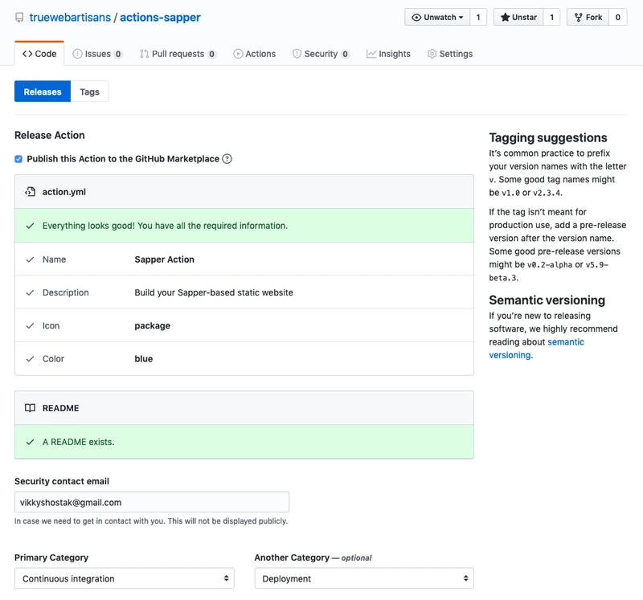The image size is (643, 600).
Task: Click the stargazers count 1
Action: click(551, 17)
